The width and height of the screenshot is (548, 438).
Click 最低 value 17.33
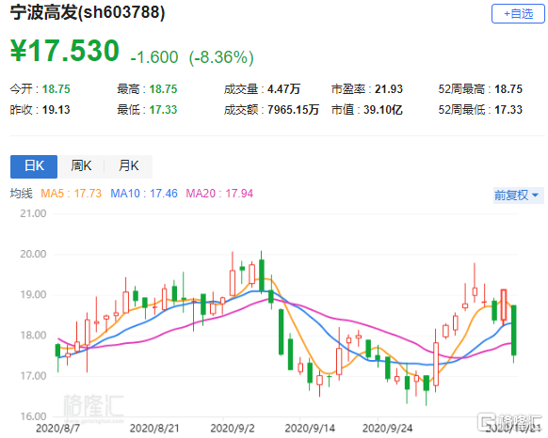click(163, 110)
